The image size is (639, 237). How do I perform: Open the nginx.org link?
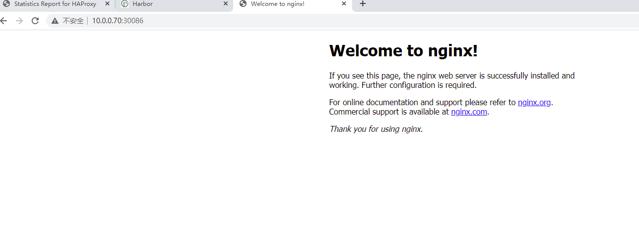[534, 103]
